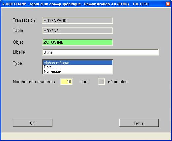Click the Type label
This screenshot has height=141, width=172.
tap(17, 63)
